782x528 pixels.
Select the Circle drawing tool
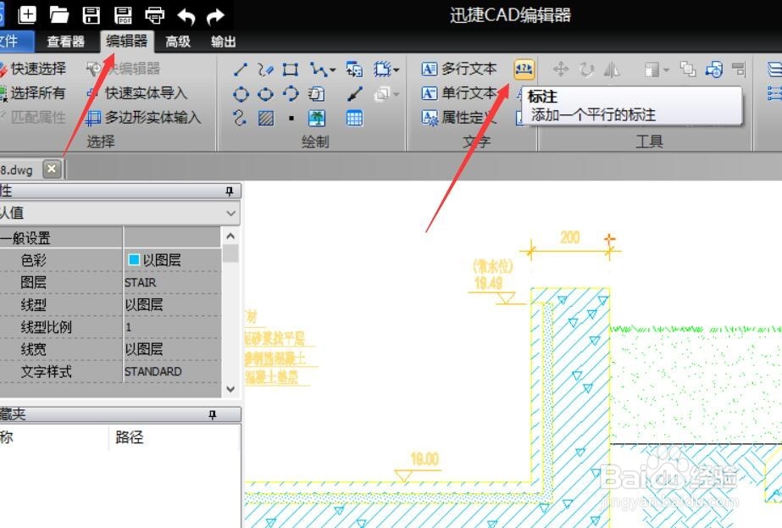pos(241,94)
